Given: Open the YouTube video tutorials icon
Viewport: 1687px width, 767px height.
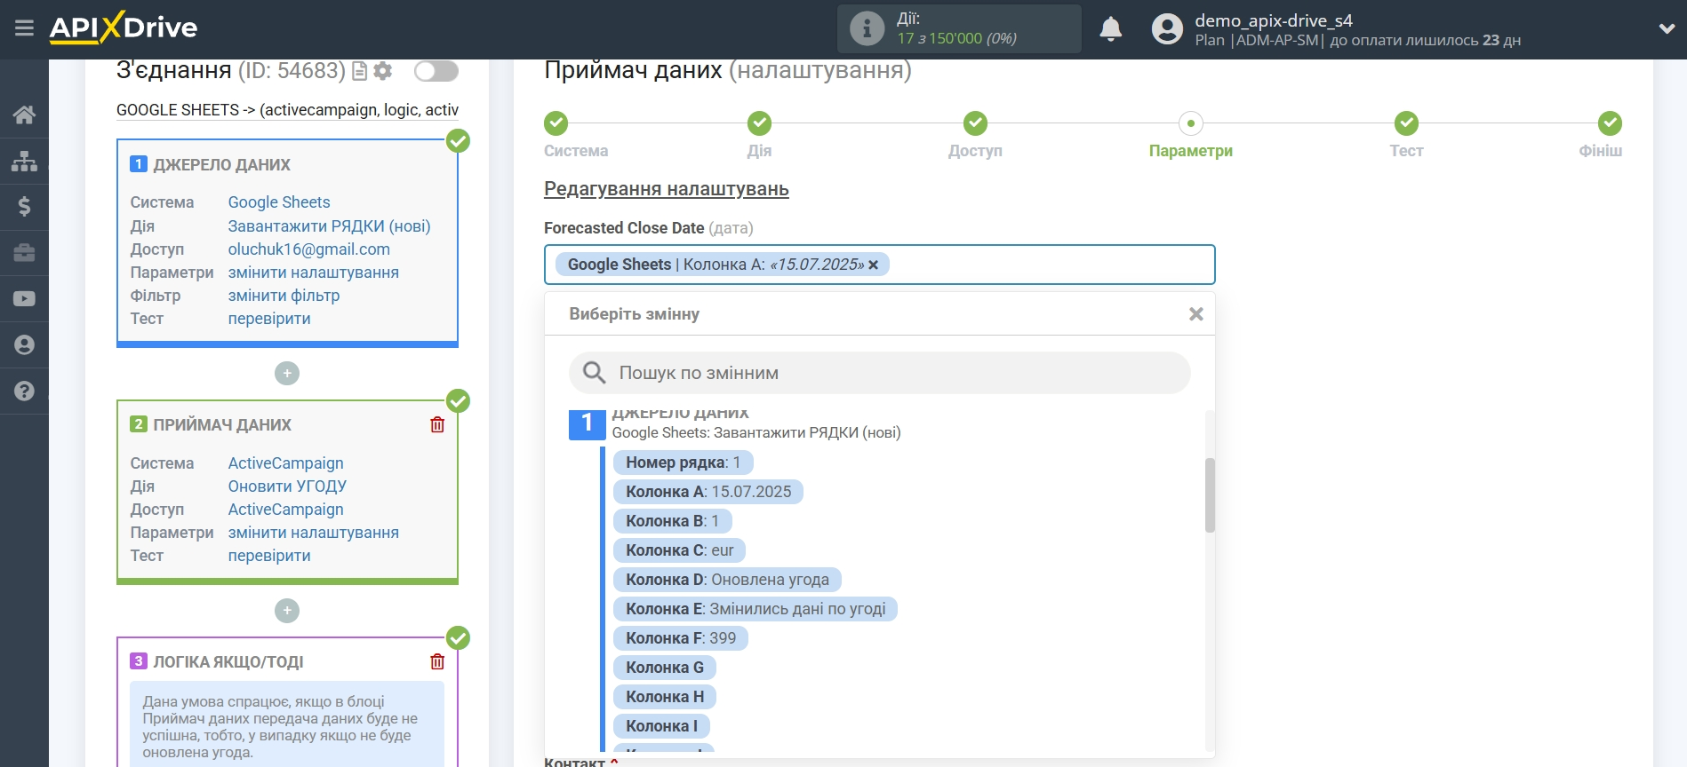Looking at the screenshot, I should click(24, 299).
